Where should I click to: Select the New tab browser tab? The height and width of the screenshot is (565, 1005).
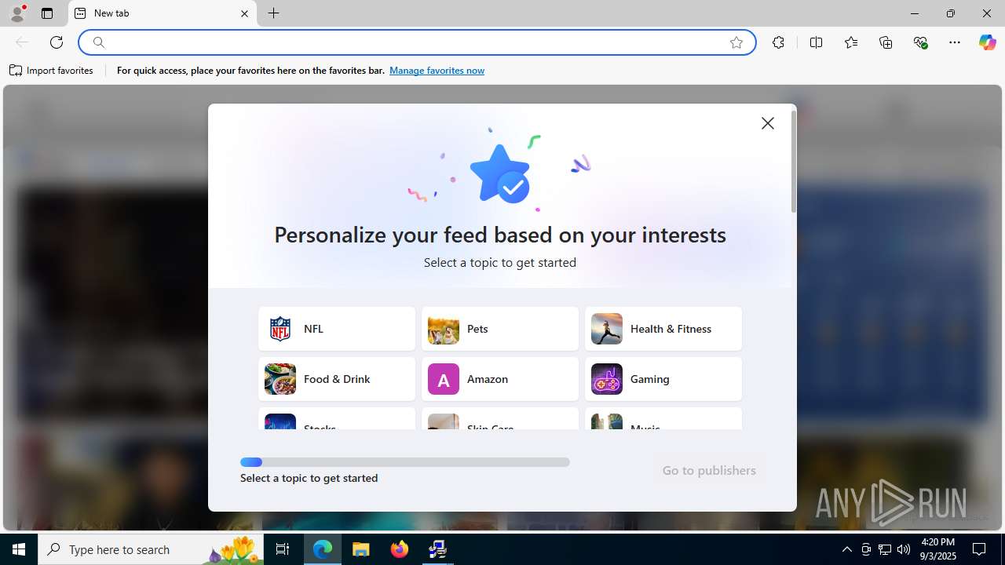pyautogui.click(x=163, y=13)
